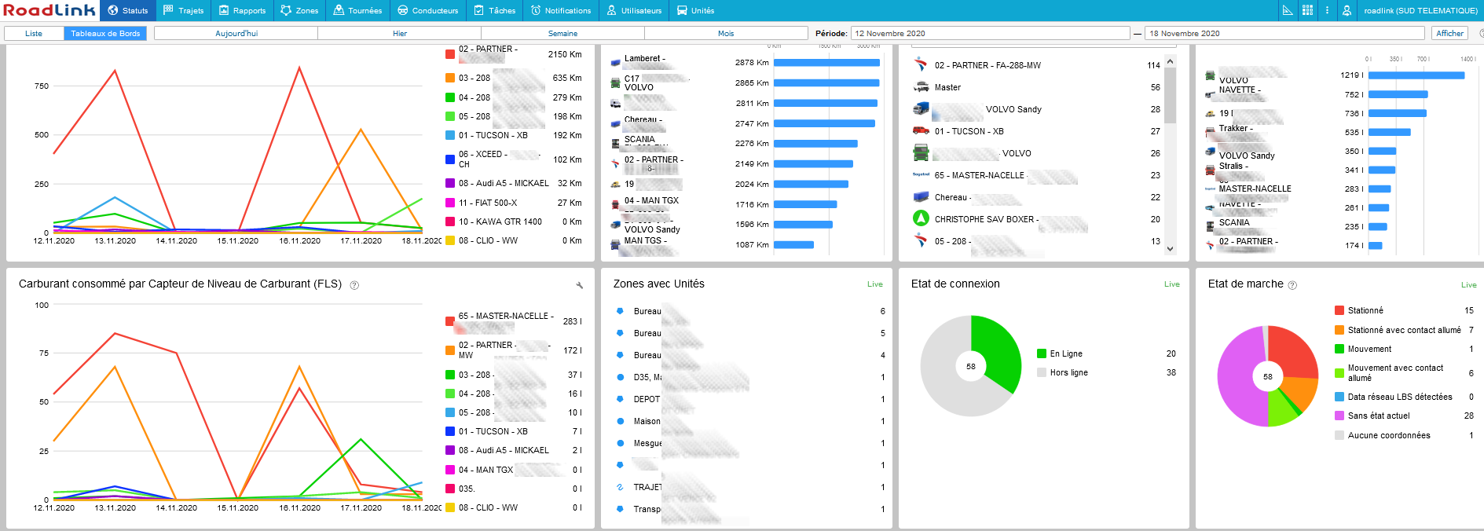1484x531 pixels.
Task: Select the Tableaux de Bords view
Action: (105, 33)
